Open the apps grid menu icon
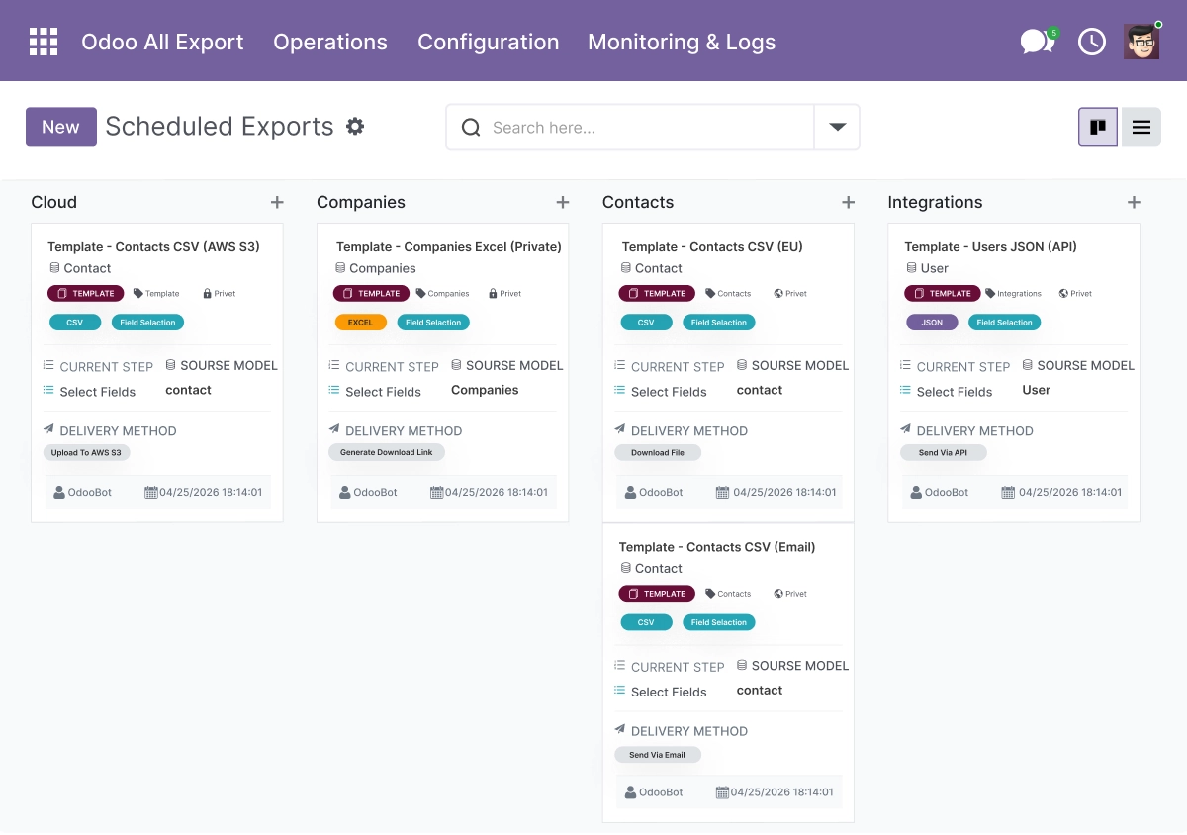The height and width of the screenshot is (835, 1187). [44, 42]
